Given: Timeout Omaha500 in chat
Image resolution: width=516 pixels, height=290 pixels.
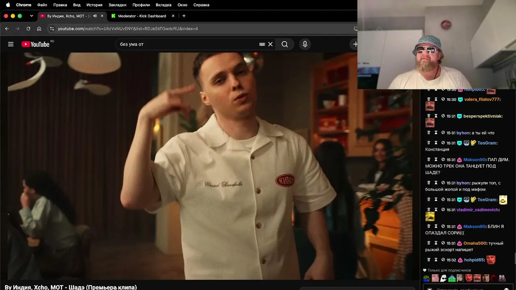Looking at the screenshot, I should point(436,243).
